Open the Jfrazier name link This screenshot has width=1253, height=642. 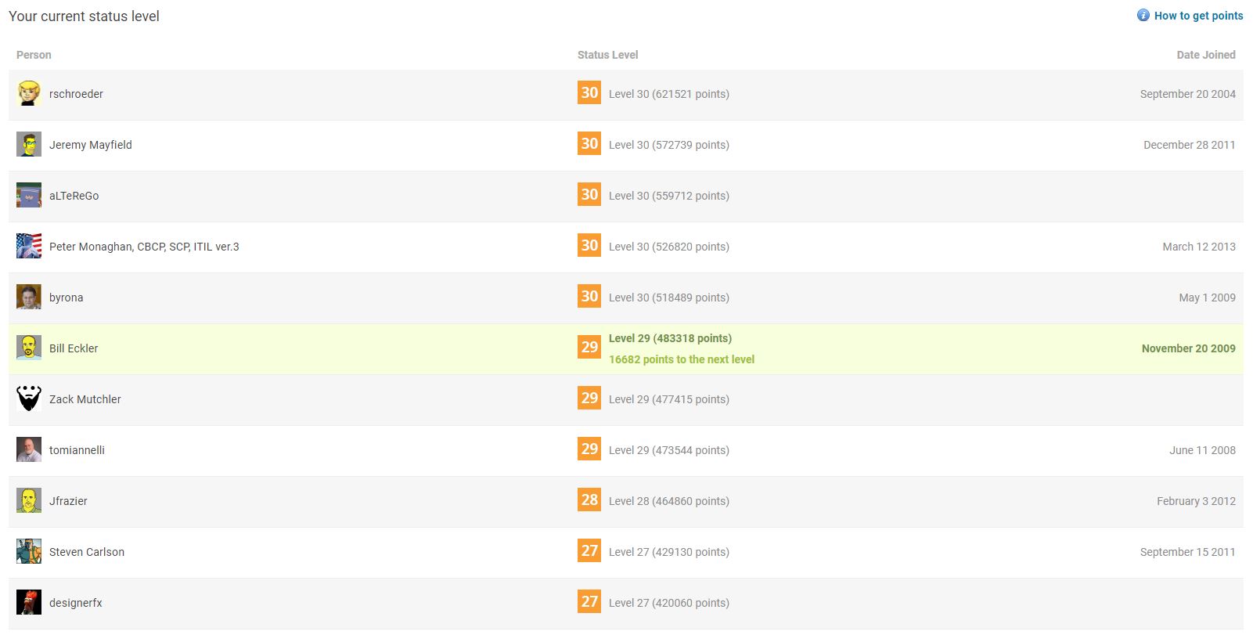point(68,501)
